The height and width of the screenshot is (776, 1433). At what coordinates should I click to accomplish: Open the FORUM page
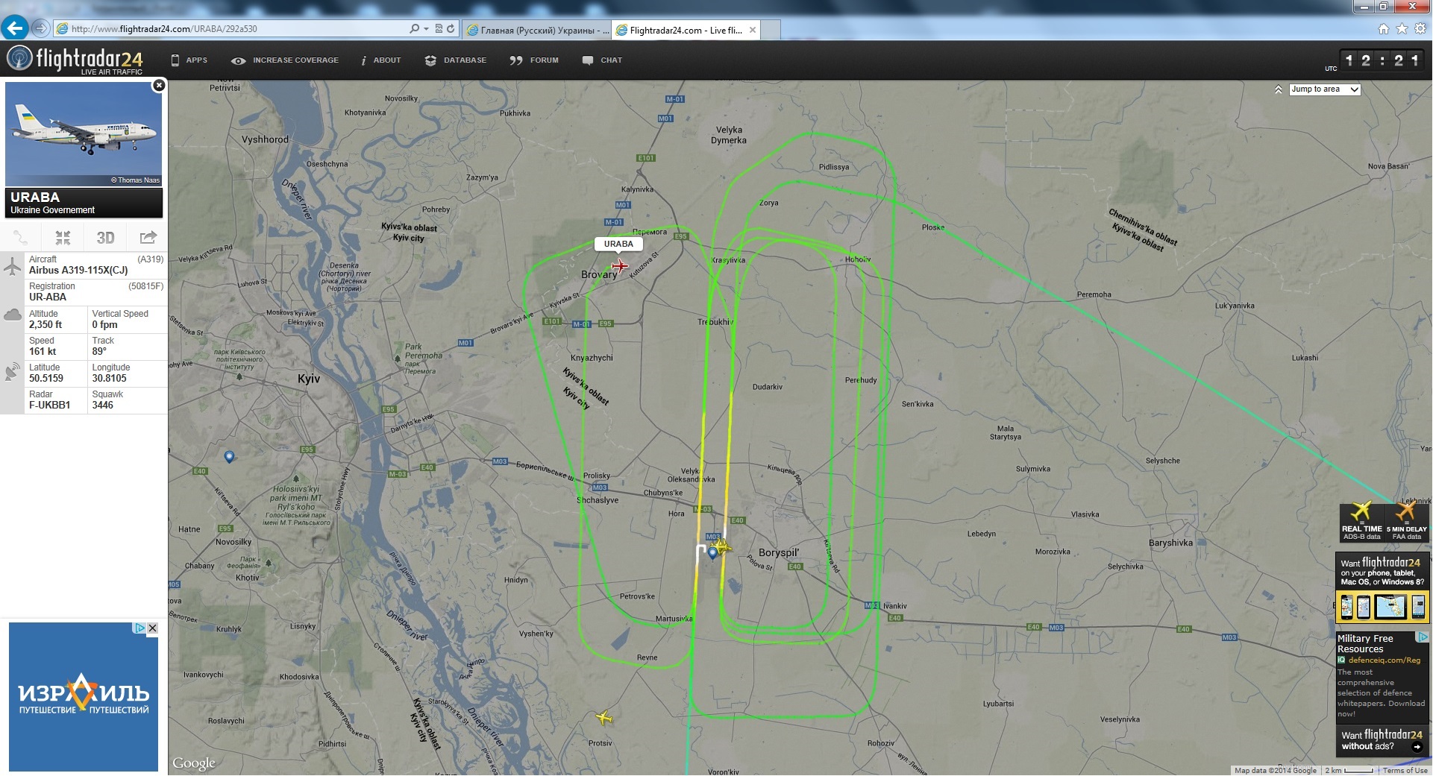point(534,60)
